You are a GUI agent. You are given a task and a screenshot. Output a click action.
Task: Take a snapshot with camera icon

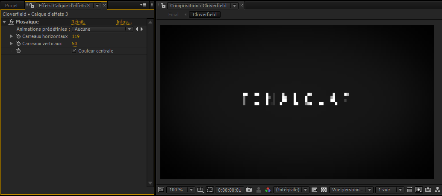tap(249, 190)
